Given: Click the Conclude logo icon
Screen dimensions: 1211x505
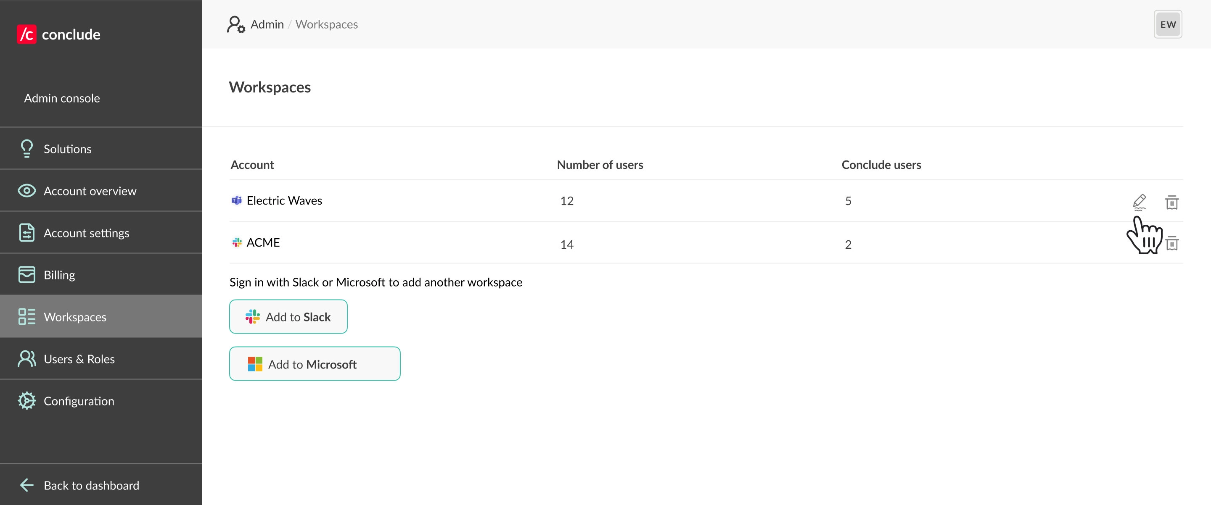Looking at the screenshot, I should [x=27, y=34].
